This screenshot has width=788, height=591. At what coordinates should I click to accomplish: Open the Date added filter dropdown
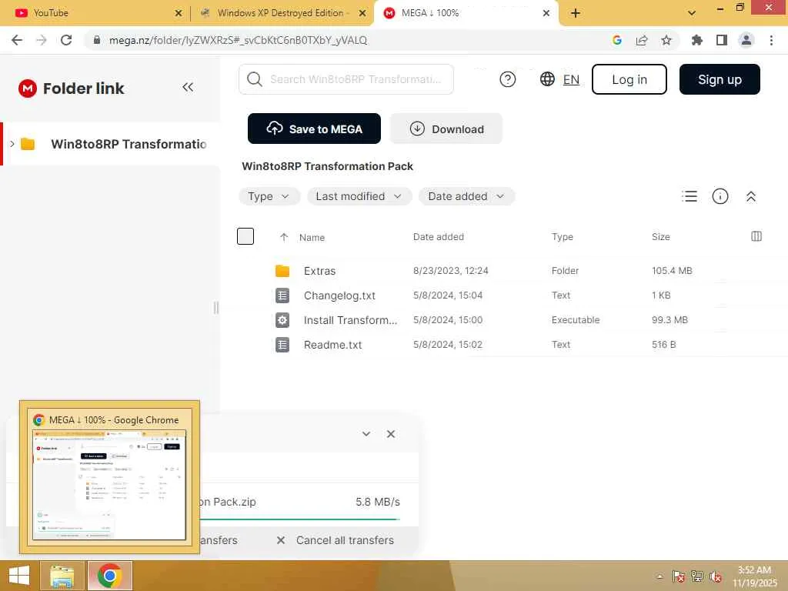coord(466,196)
